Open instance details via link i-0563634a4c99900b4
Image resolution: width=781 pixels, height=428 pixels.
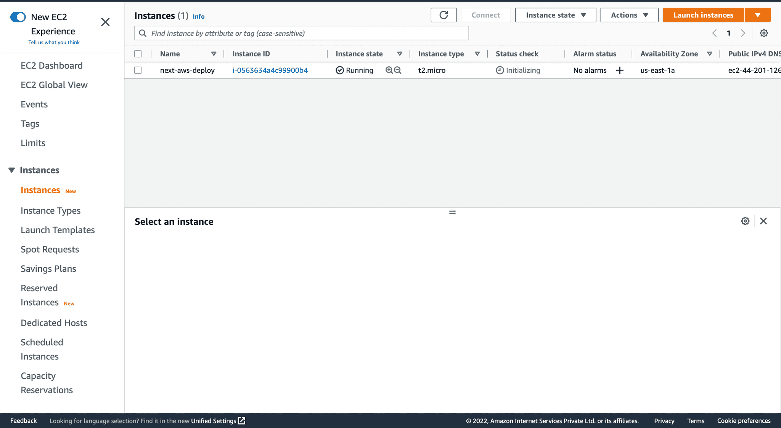click(x=270, y=70)
